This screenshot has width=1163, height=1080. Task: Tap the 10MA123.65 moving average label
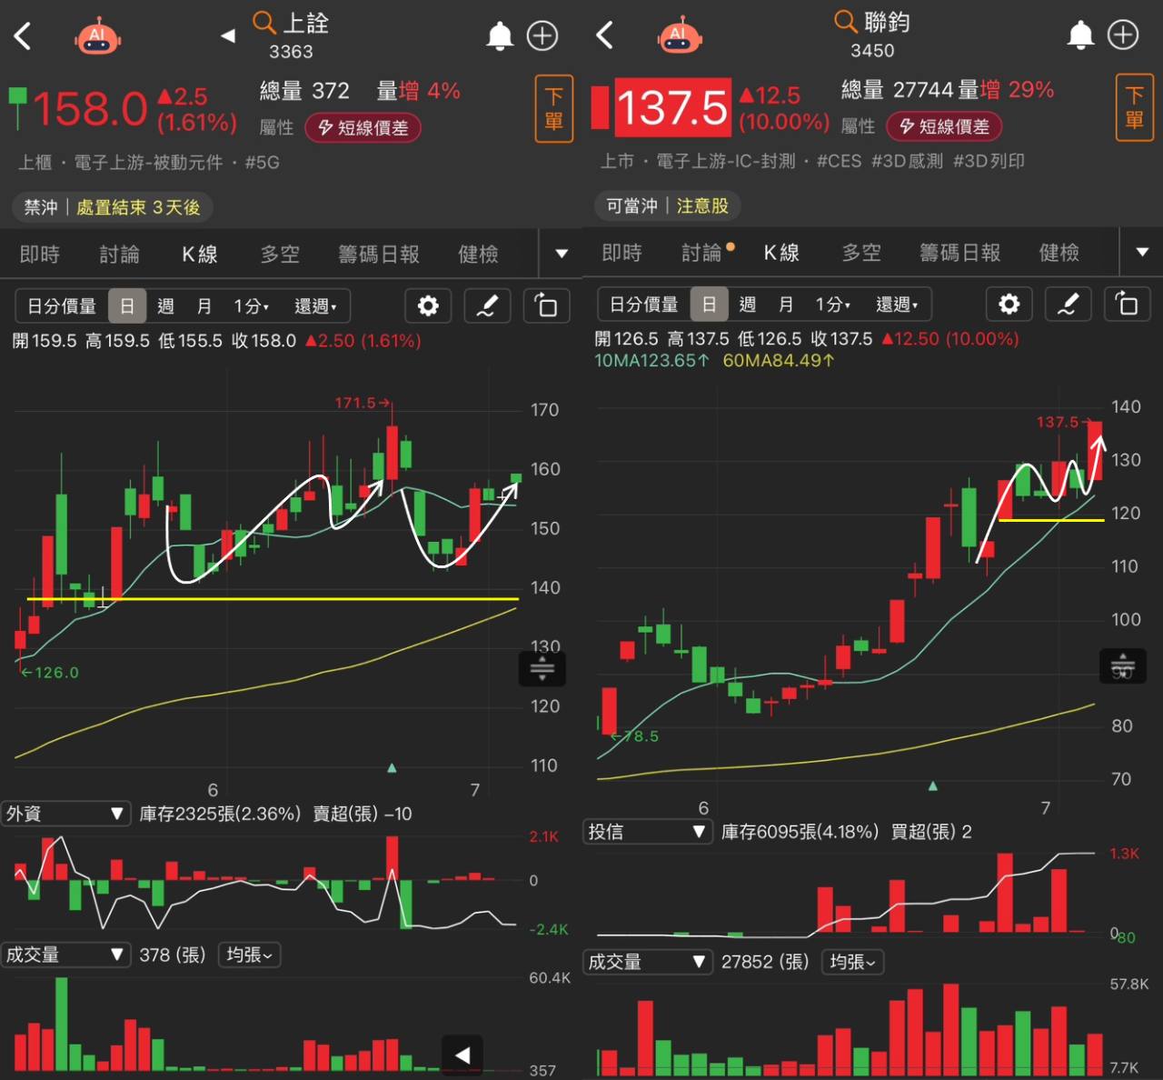(x=651, y=361)
